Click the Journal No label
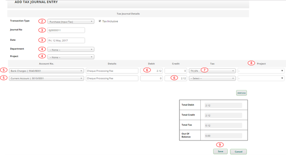The height and width of the screenshot is (155, 286). (x=16, y=30)
